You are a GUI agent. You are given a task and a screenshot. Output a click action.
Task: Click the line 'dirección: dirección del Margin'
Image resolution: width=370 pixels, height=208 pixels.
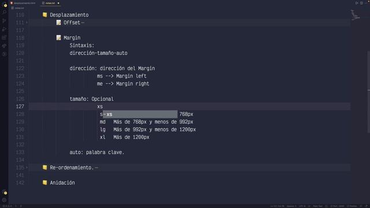tap(112, 68)
